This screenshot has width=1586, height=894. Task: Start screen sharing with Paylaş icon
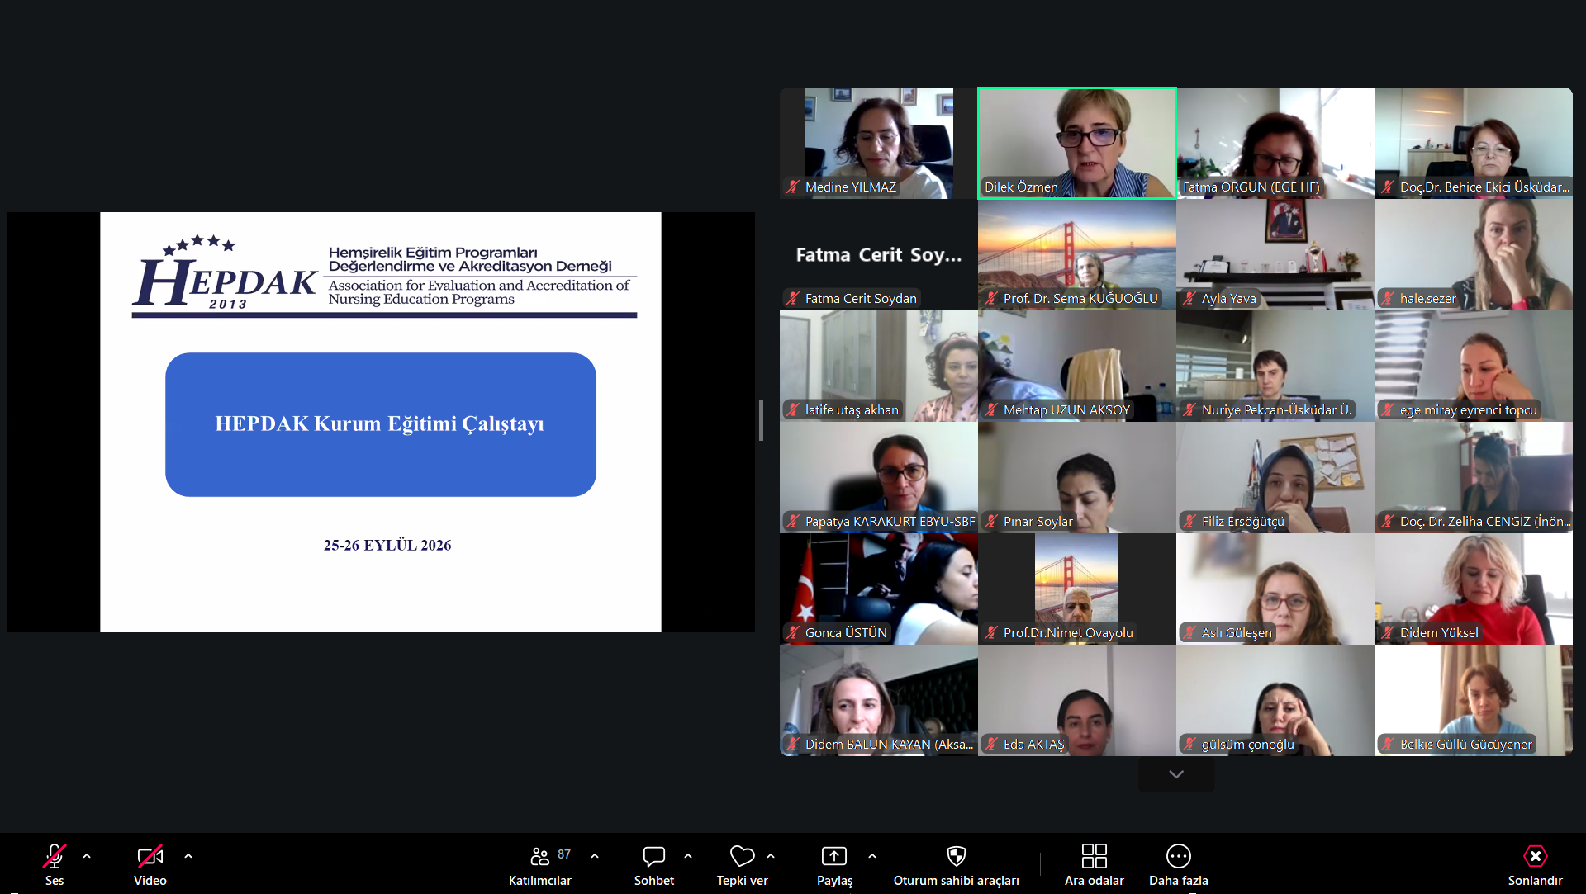[x=834, y=856]
